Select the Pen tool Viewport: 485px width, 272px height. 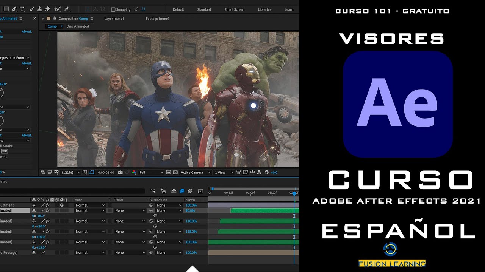click(14, 9)
